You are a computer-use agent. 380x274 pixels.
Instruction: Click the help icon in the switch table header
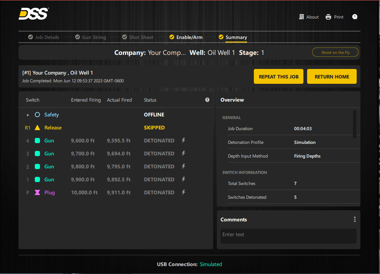click(207, 100)
